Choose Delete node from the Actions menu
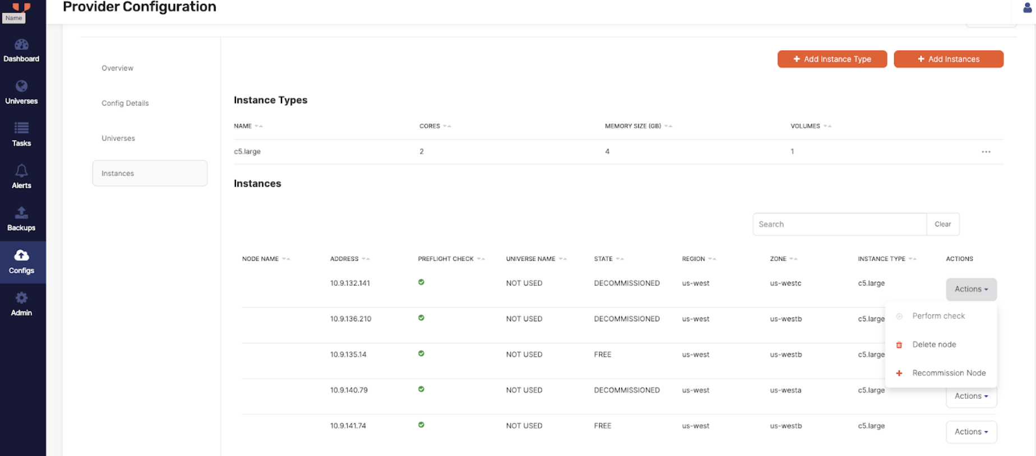This screenshot has width=1036, height=456. pos(934,345)
